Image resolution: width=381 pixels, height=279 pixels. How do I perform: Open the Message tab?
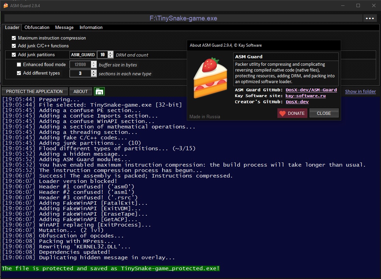tap(64, 28)
